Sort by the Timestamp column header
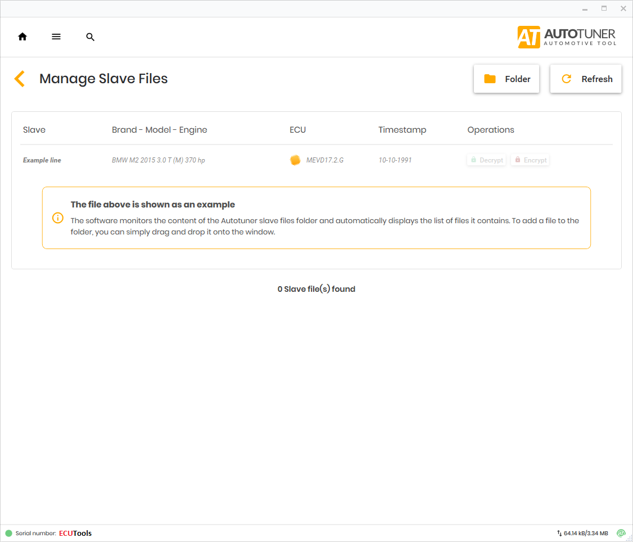Viewport: 633px width, 542px height. [x=402, y=130]
